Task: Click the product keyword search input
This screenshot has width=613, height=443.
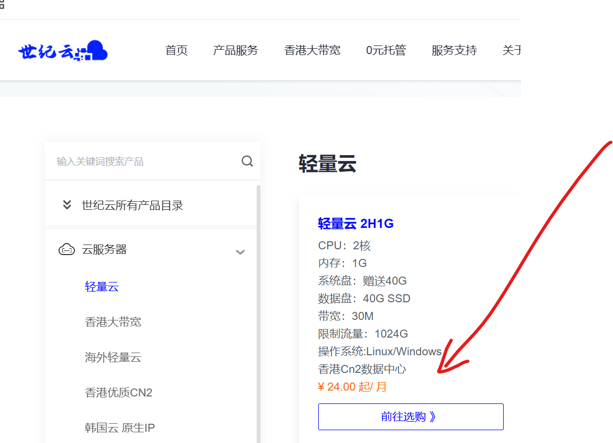Action: coord(134,161)
